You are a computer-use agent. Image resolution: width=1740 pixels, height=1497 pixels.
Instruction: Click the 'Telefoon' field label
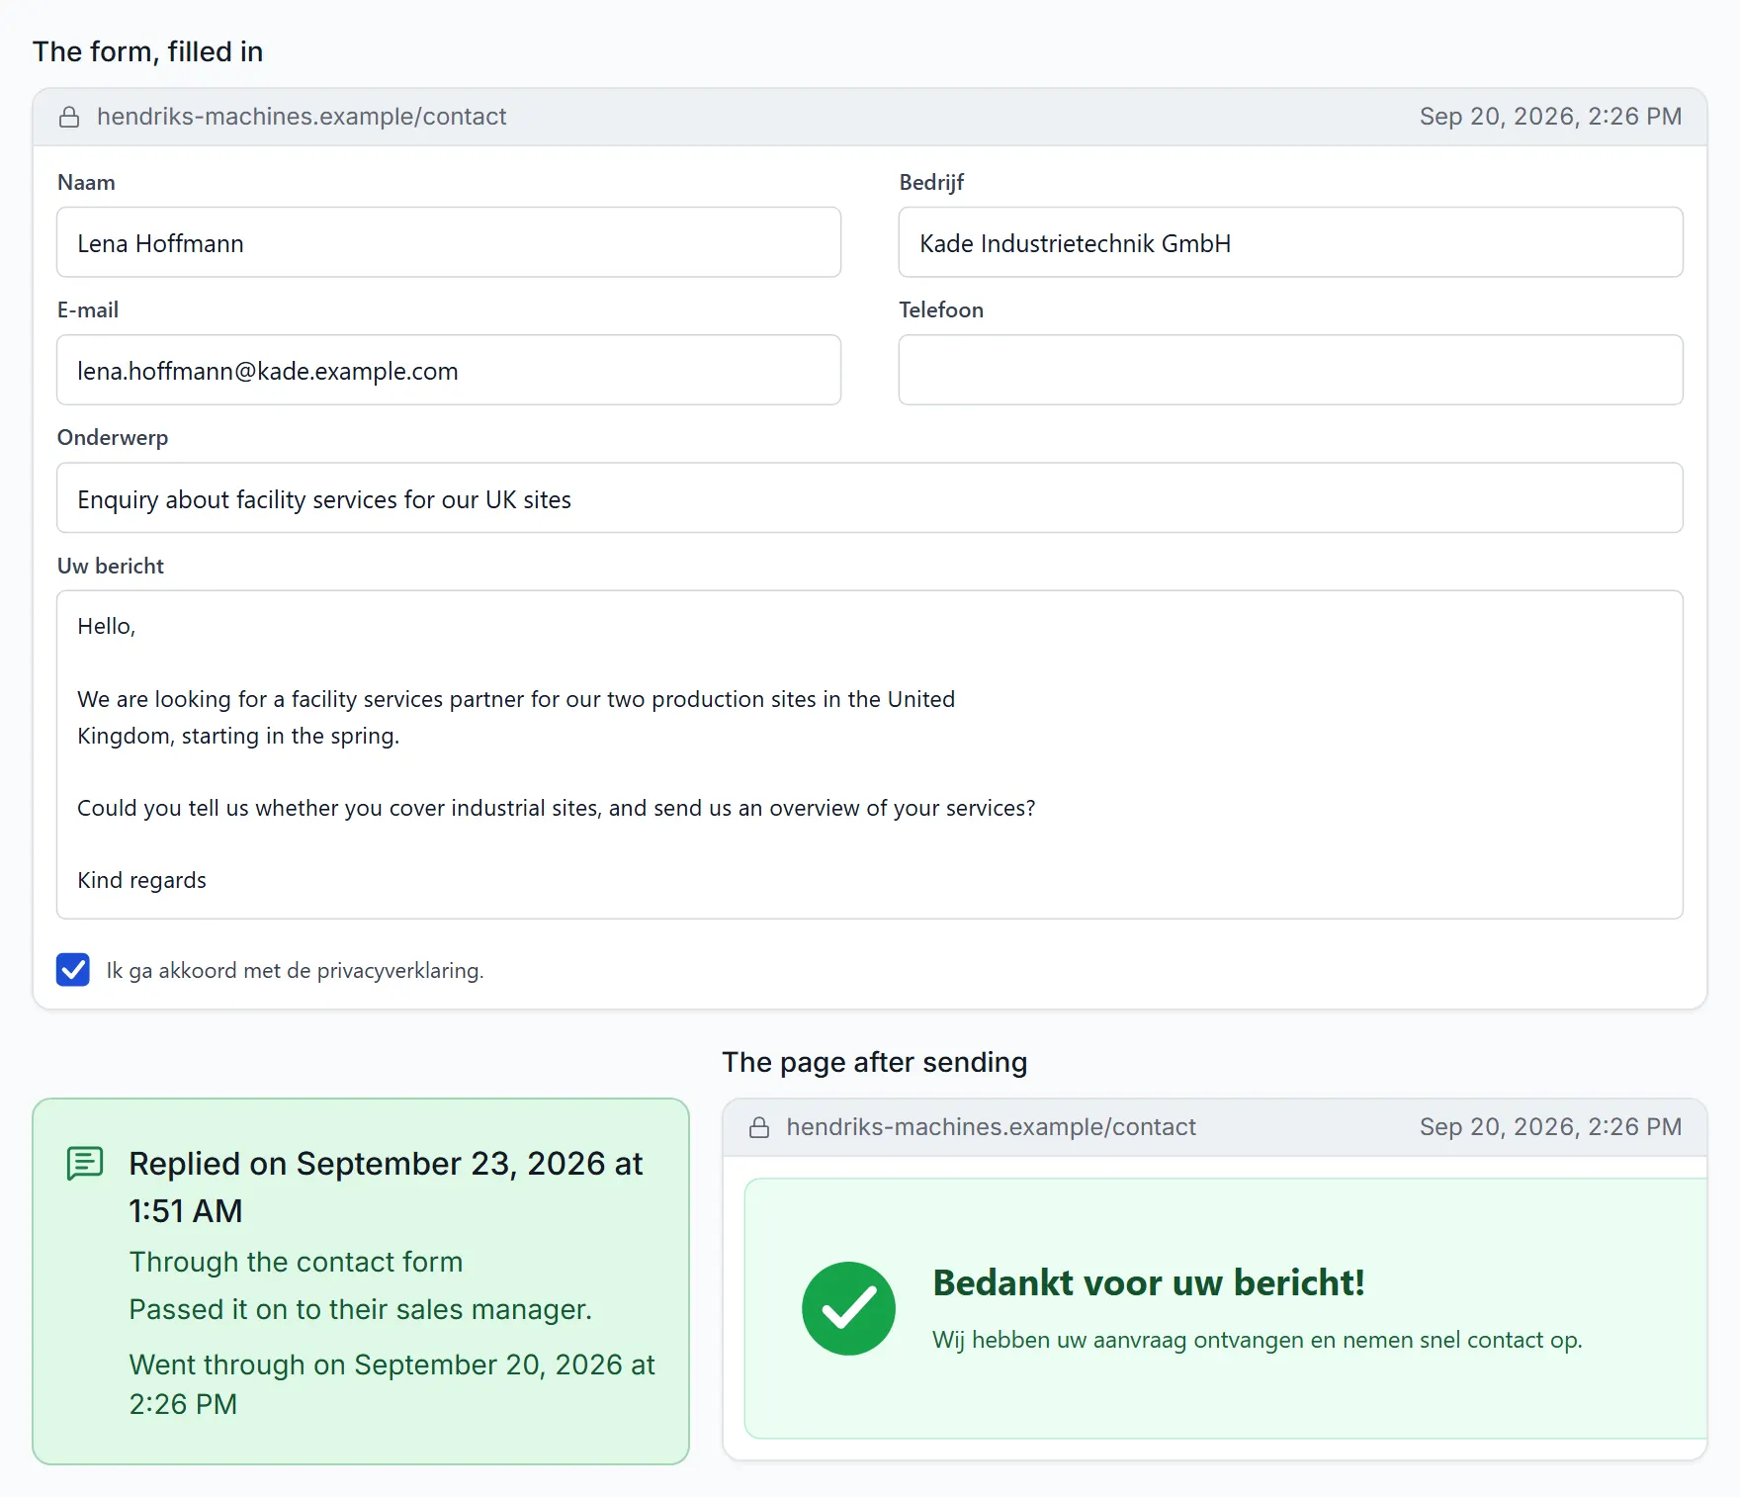tap(941, 309)
